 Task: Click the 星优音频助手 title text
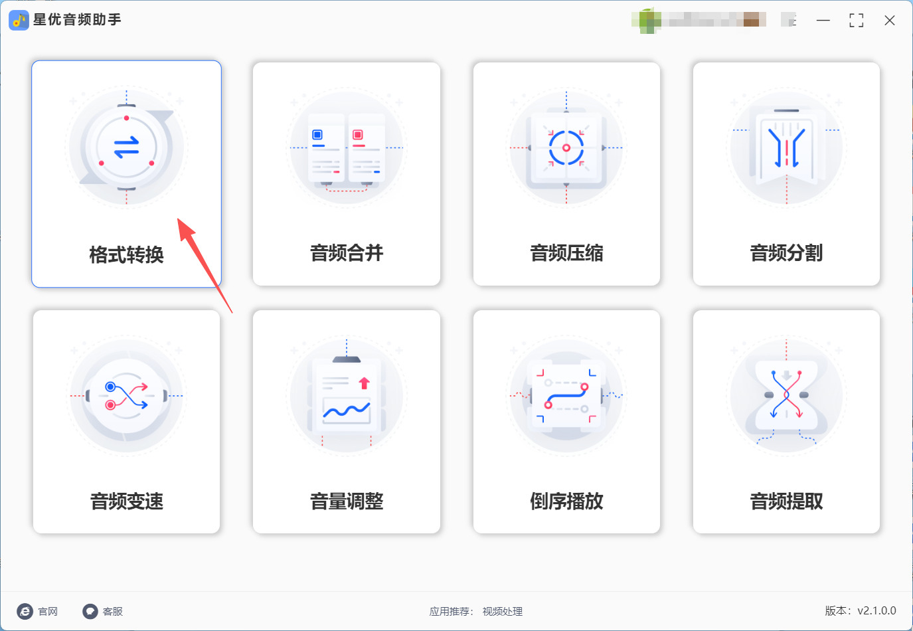(x=77, y=20)
